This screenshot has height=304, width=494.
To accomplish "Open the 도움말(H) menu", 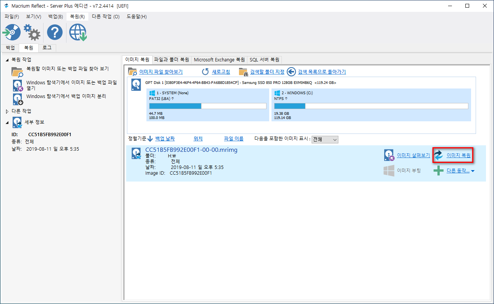I will pos(136,17).
